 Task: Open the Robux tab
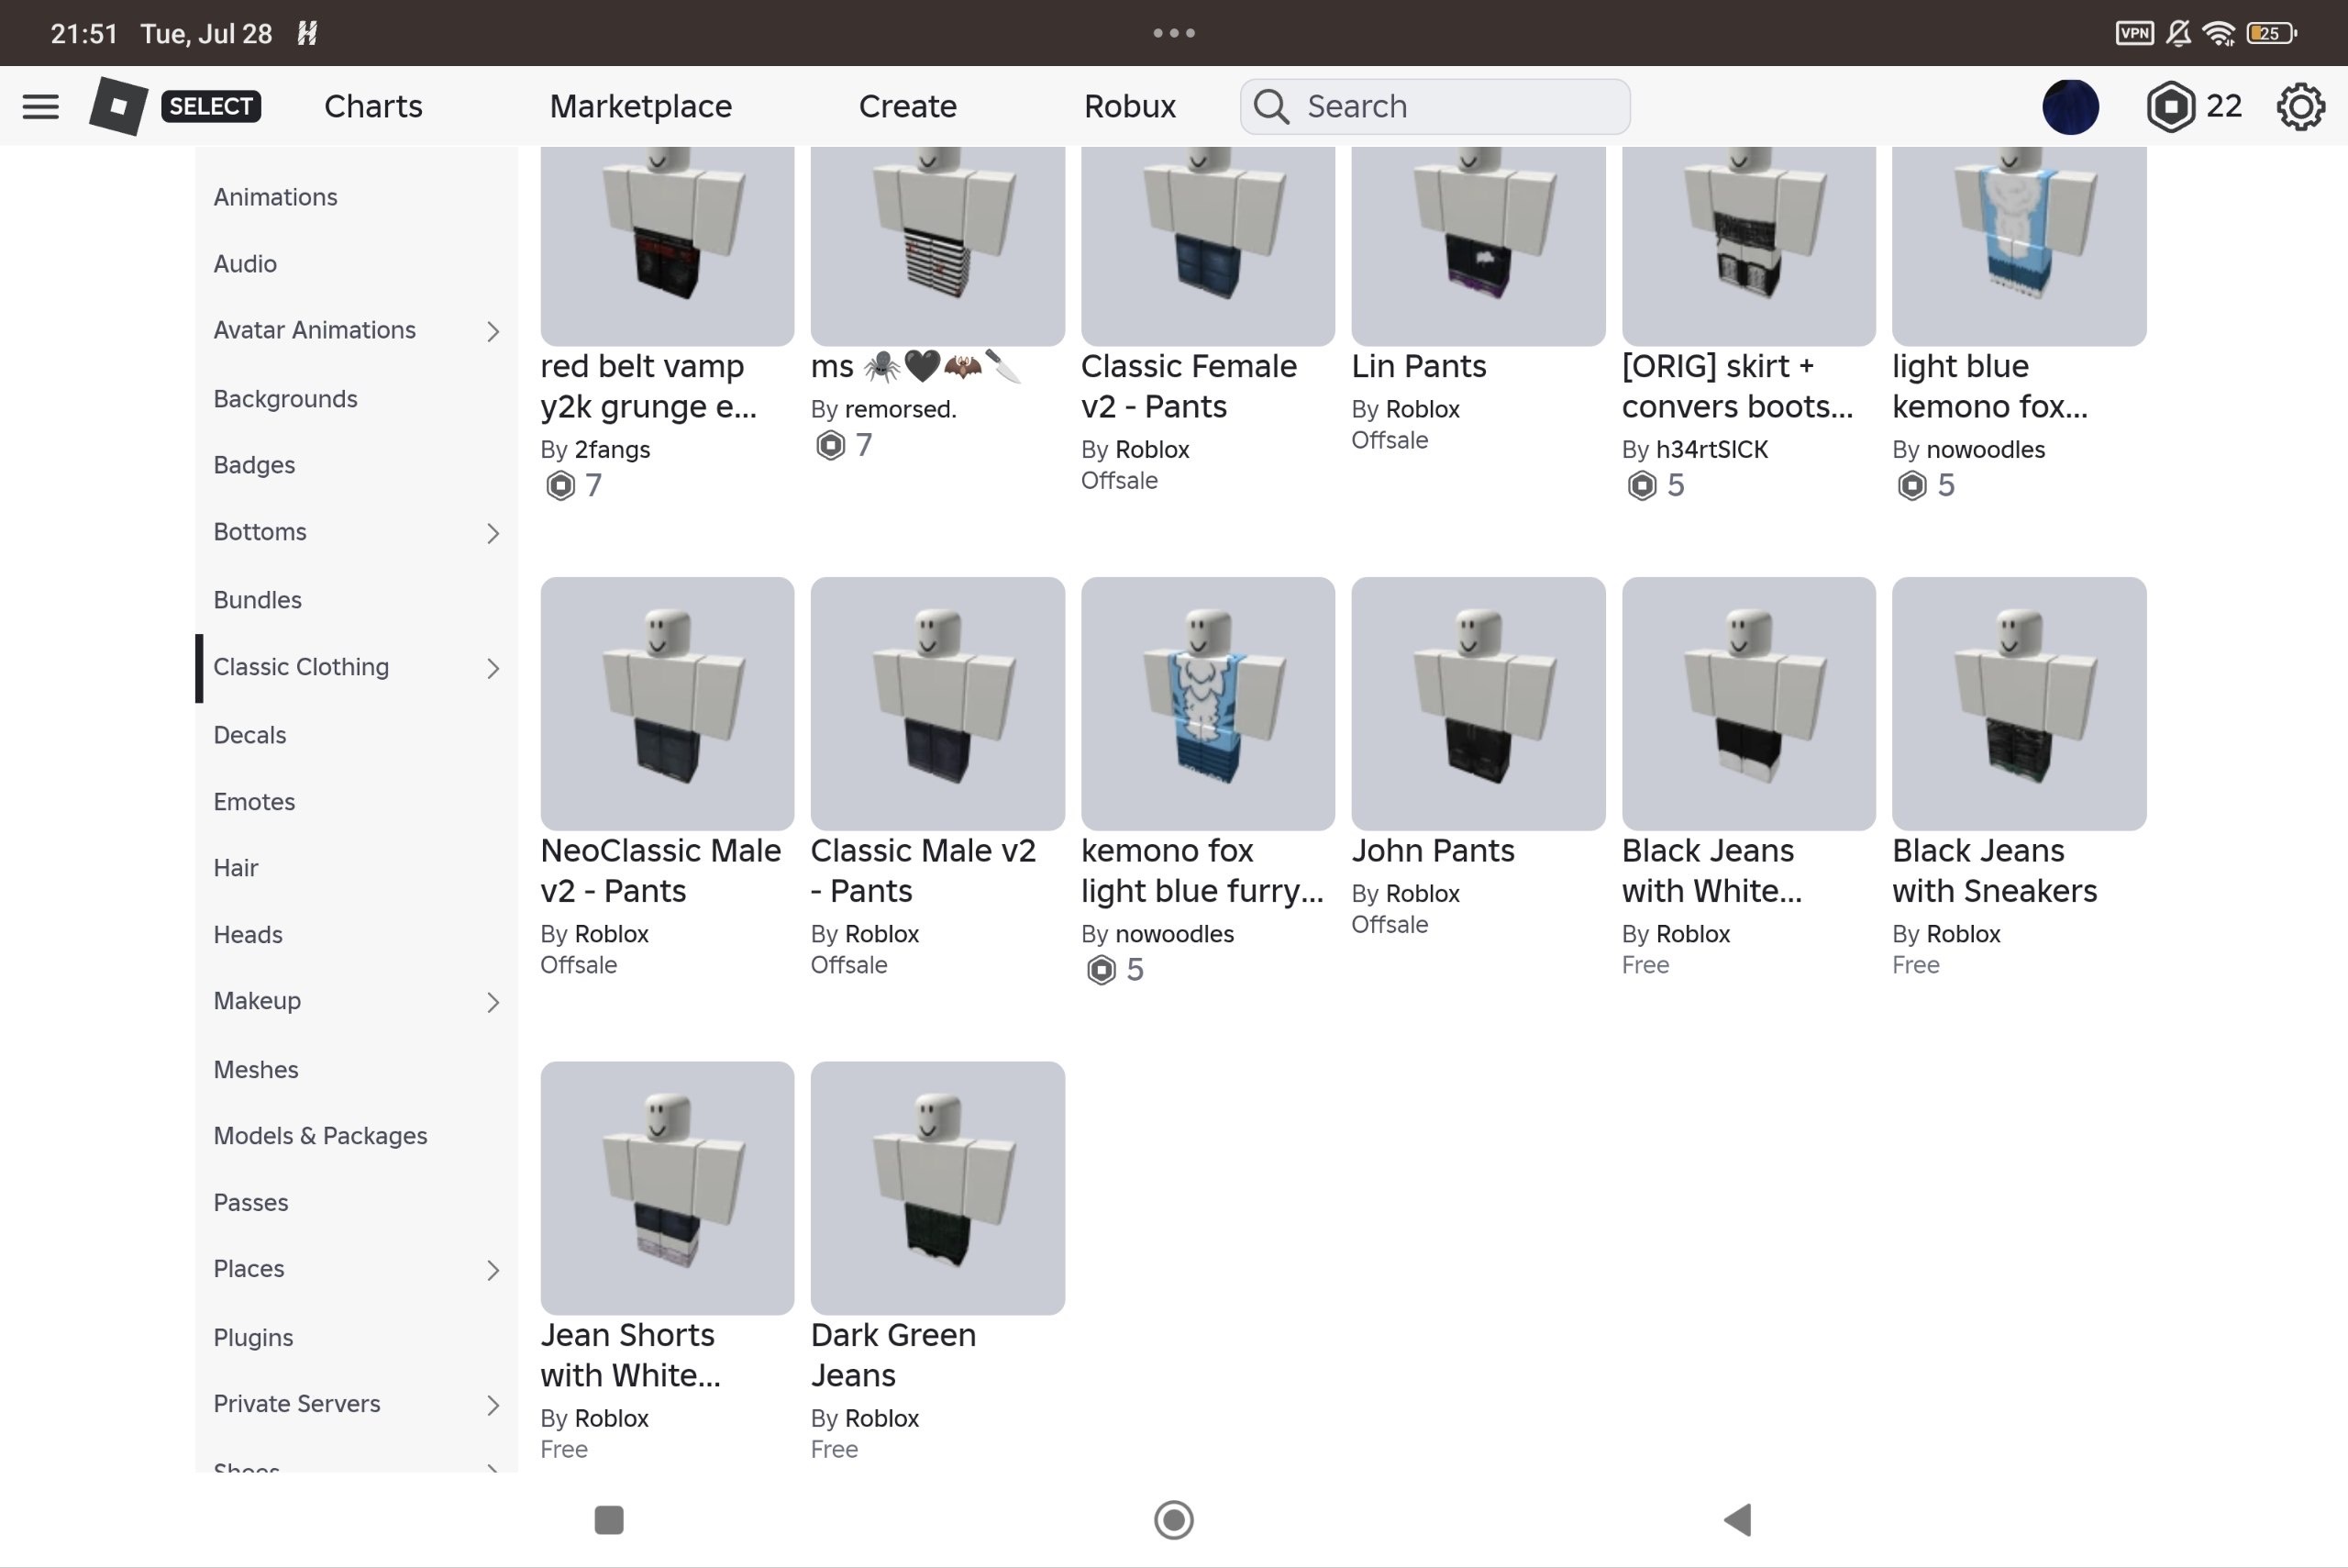click(x=1130, y=106)
